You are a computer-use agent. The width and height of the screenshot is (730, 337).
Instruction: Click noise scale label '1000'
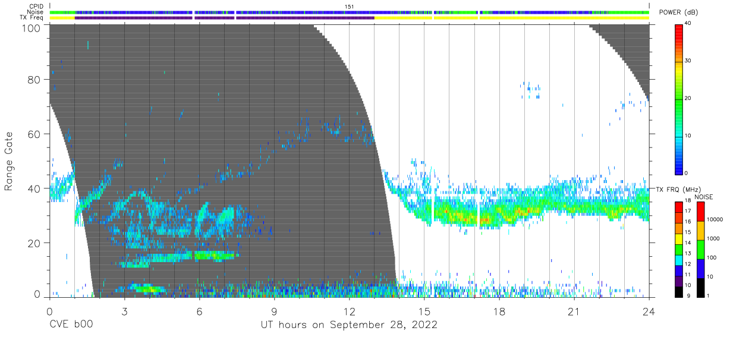(713, 238)
